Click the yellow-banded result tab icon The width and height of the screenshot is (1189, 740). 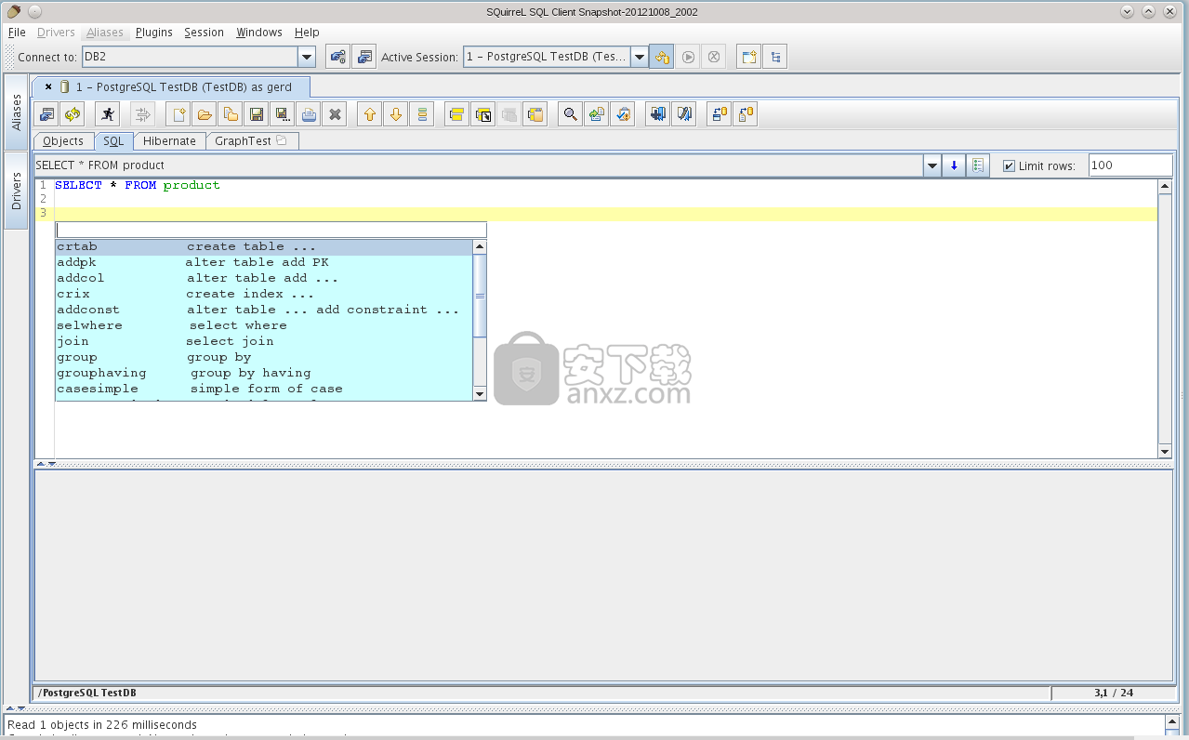[x=456, y=114]
